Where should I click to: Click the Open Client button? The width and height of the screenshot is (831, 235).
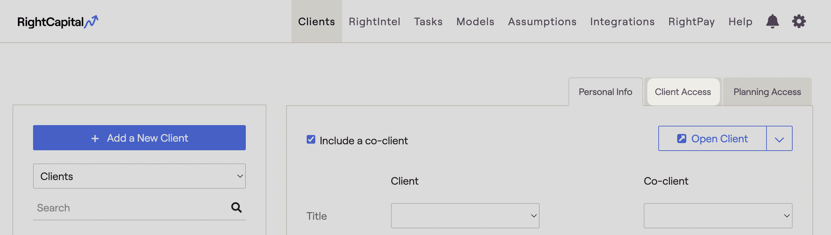pos(712,138)
